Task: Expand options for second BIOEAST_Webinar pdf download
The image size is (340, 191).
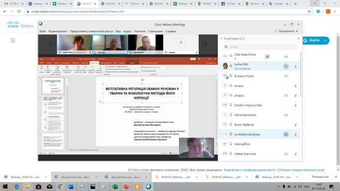Action: 246,177
